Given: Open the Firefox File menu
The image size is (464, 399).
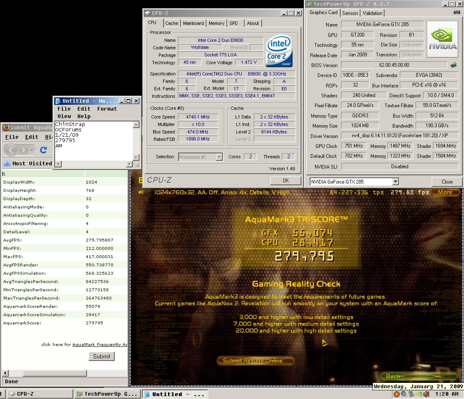Looking at the screenshot, I should click(x=12, y=137).
